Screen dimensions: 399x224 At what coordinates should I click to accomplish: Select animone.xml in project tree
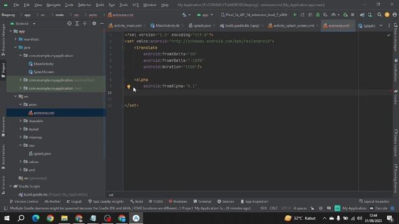click(x=44, y=113)
